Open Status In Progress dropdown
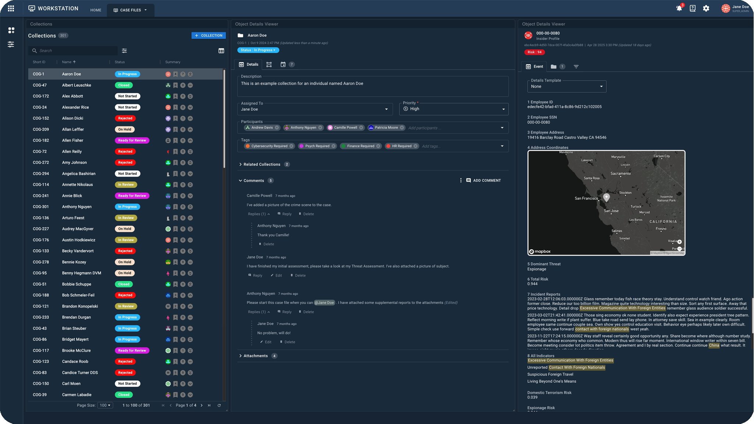Image resolution: width=754 pixels, height=424 pixels. (x=258, y=50)
